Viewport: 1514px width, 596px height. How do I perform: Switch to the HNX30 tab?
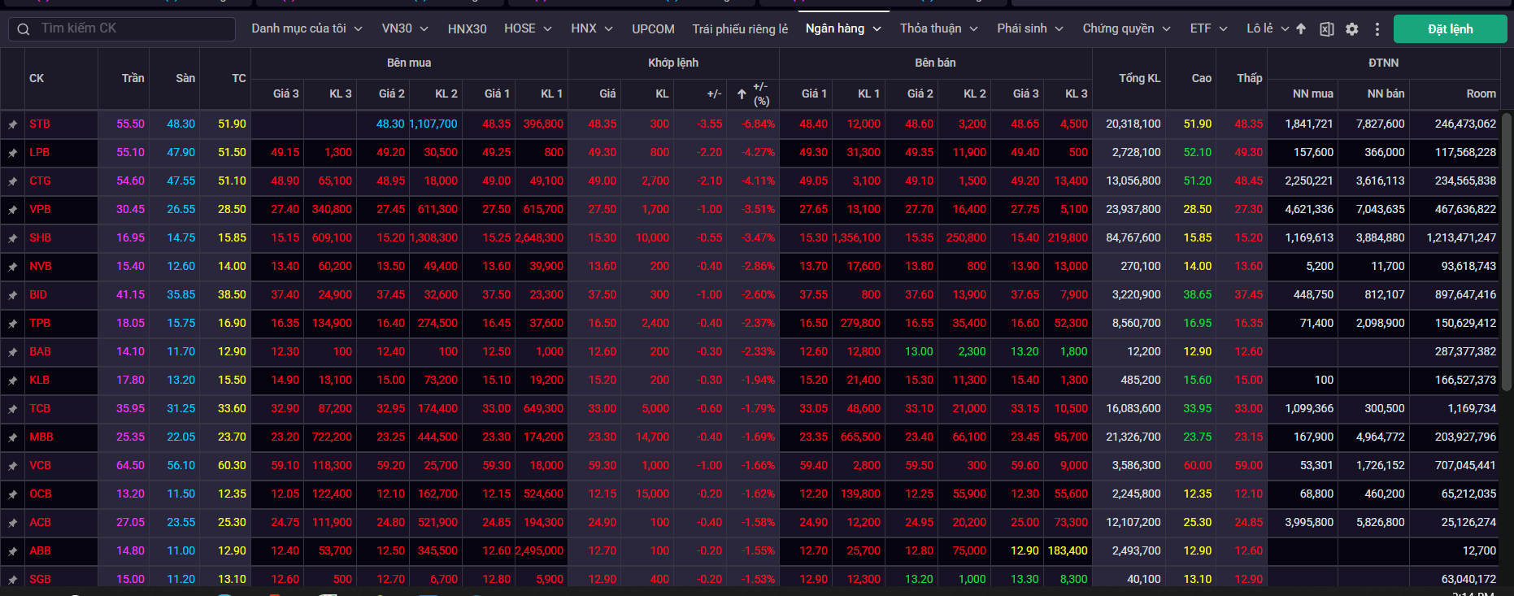click(467, 28)
